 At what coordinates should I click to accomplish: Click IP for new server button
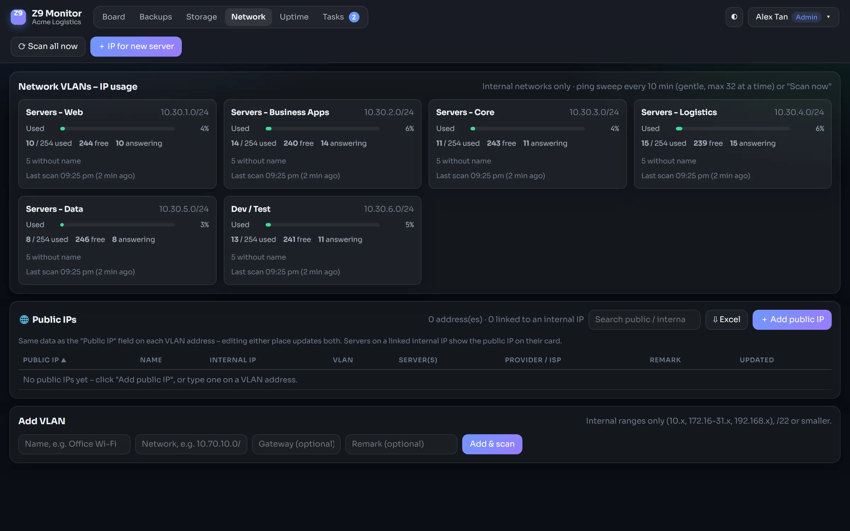coord(136,46)
